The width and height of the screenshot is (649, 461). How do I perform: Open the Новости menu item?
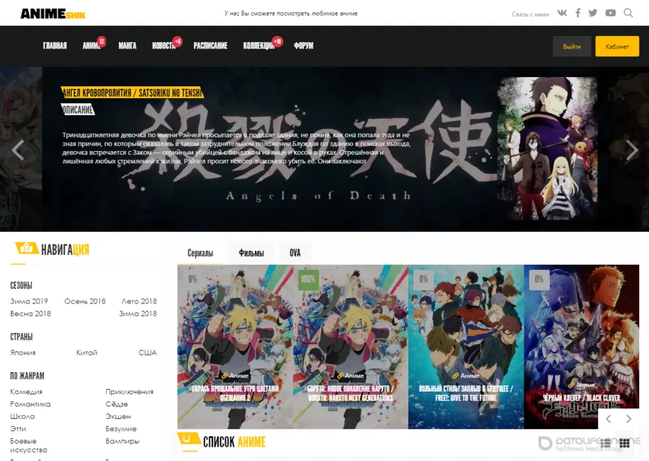[x=164, y=46]
